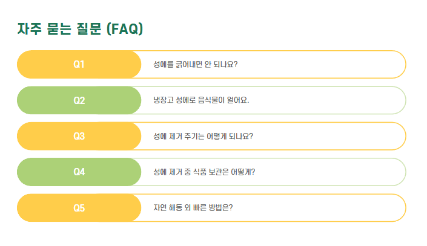Click the '(FAQ)' part of the title
Viewport: 427px width, 246px height.
pyautogui.click(x=124, y=29)
